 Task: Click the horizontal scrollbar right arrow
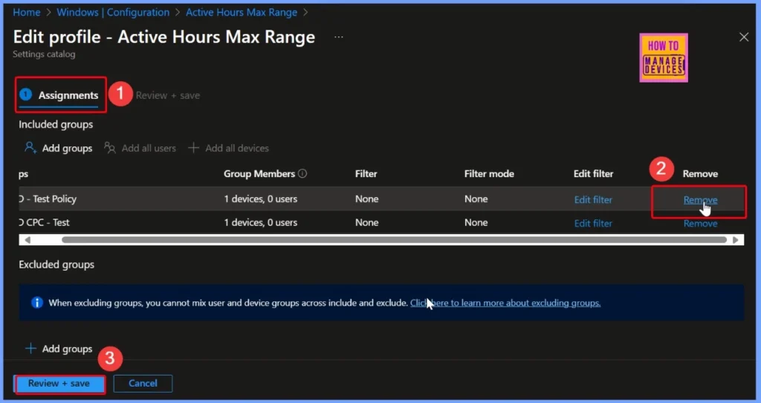tap(736, 240)
